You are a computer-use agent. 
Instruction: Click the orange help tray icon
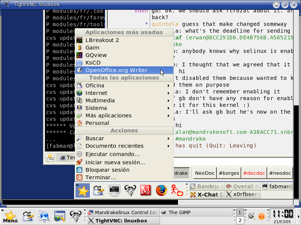(x=261, y=216)
